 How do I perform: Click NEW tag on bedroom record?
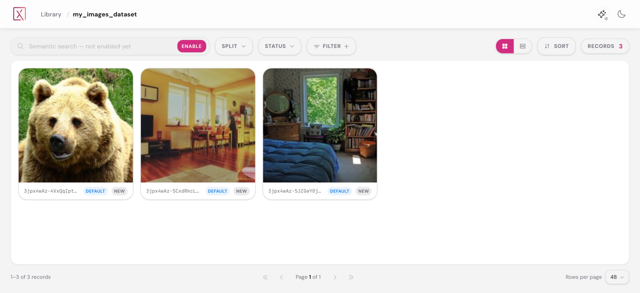pos(364,191)
